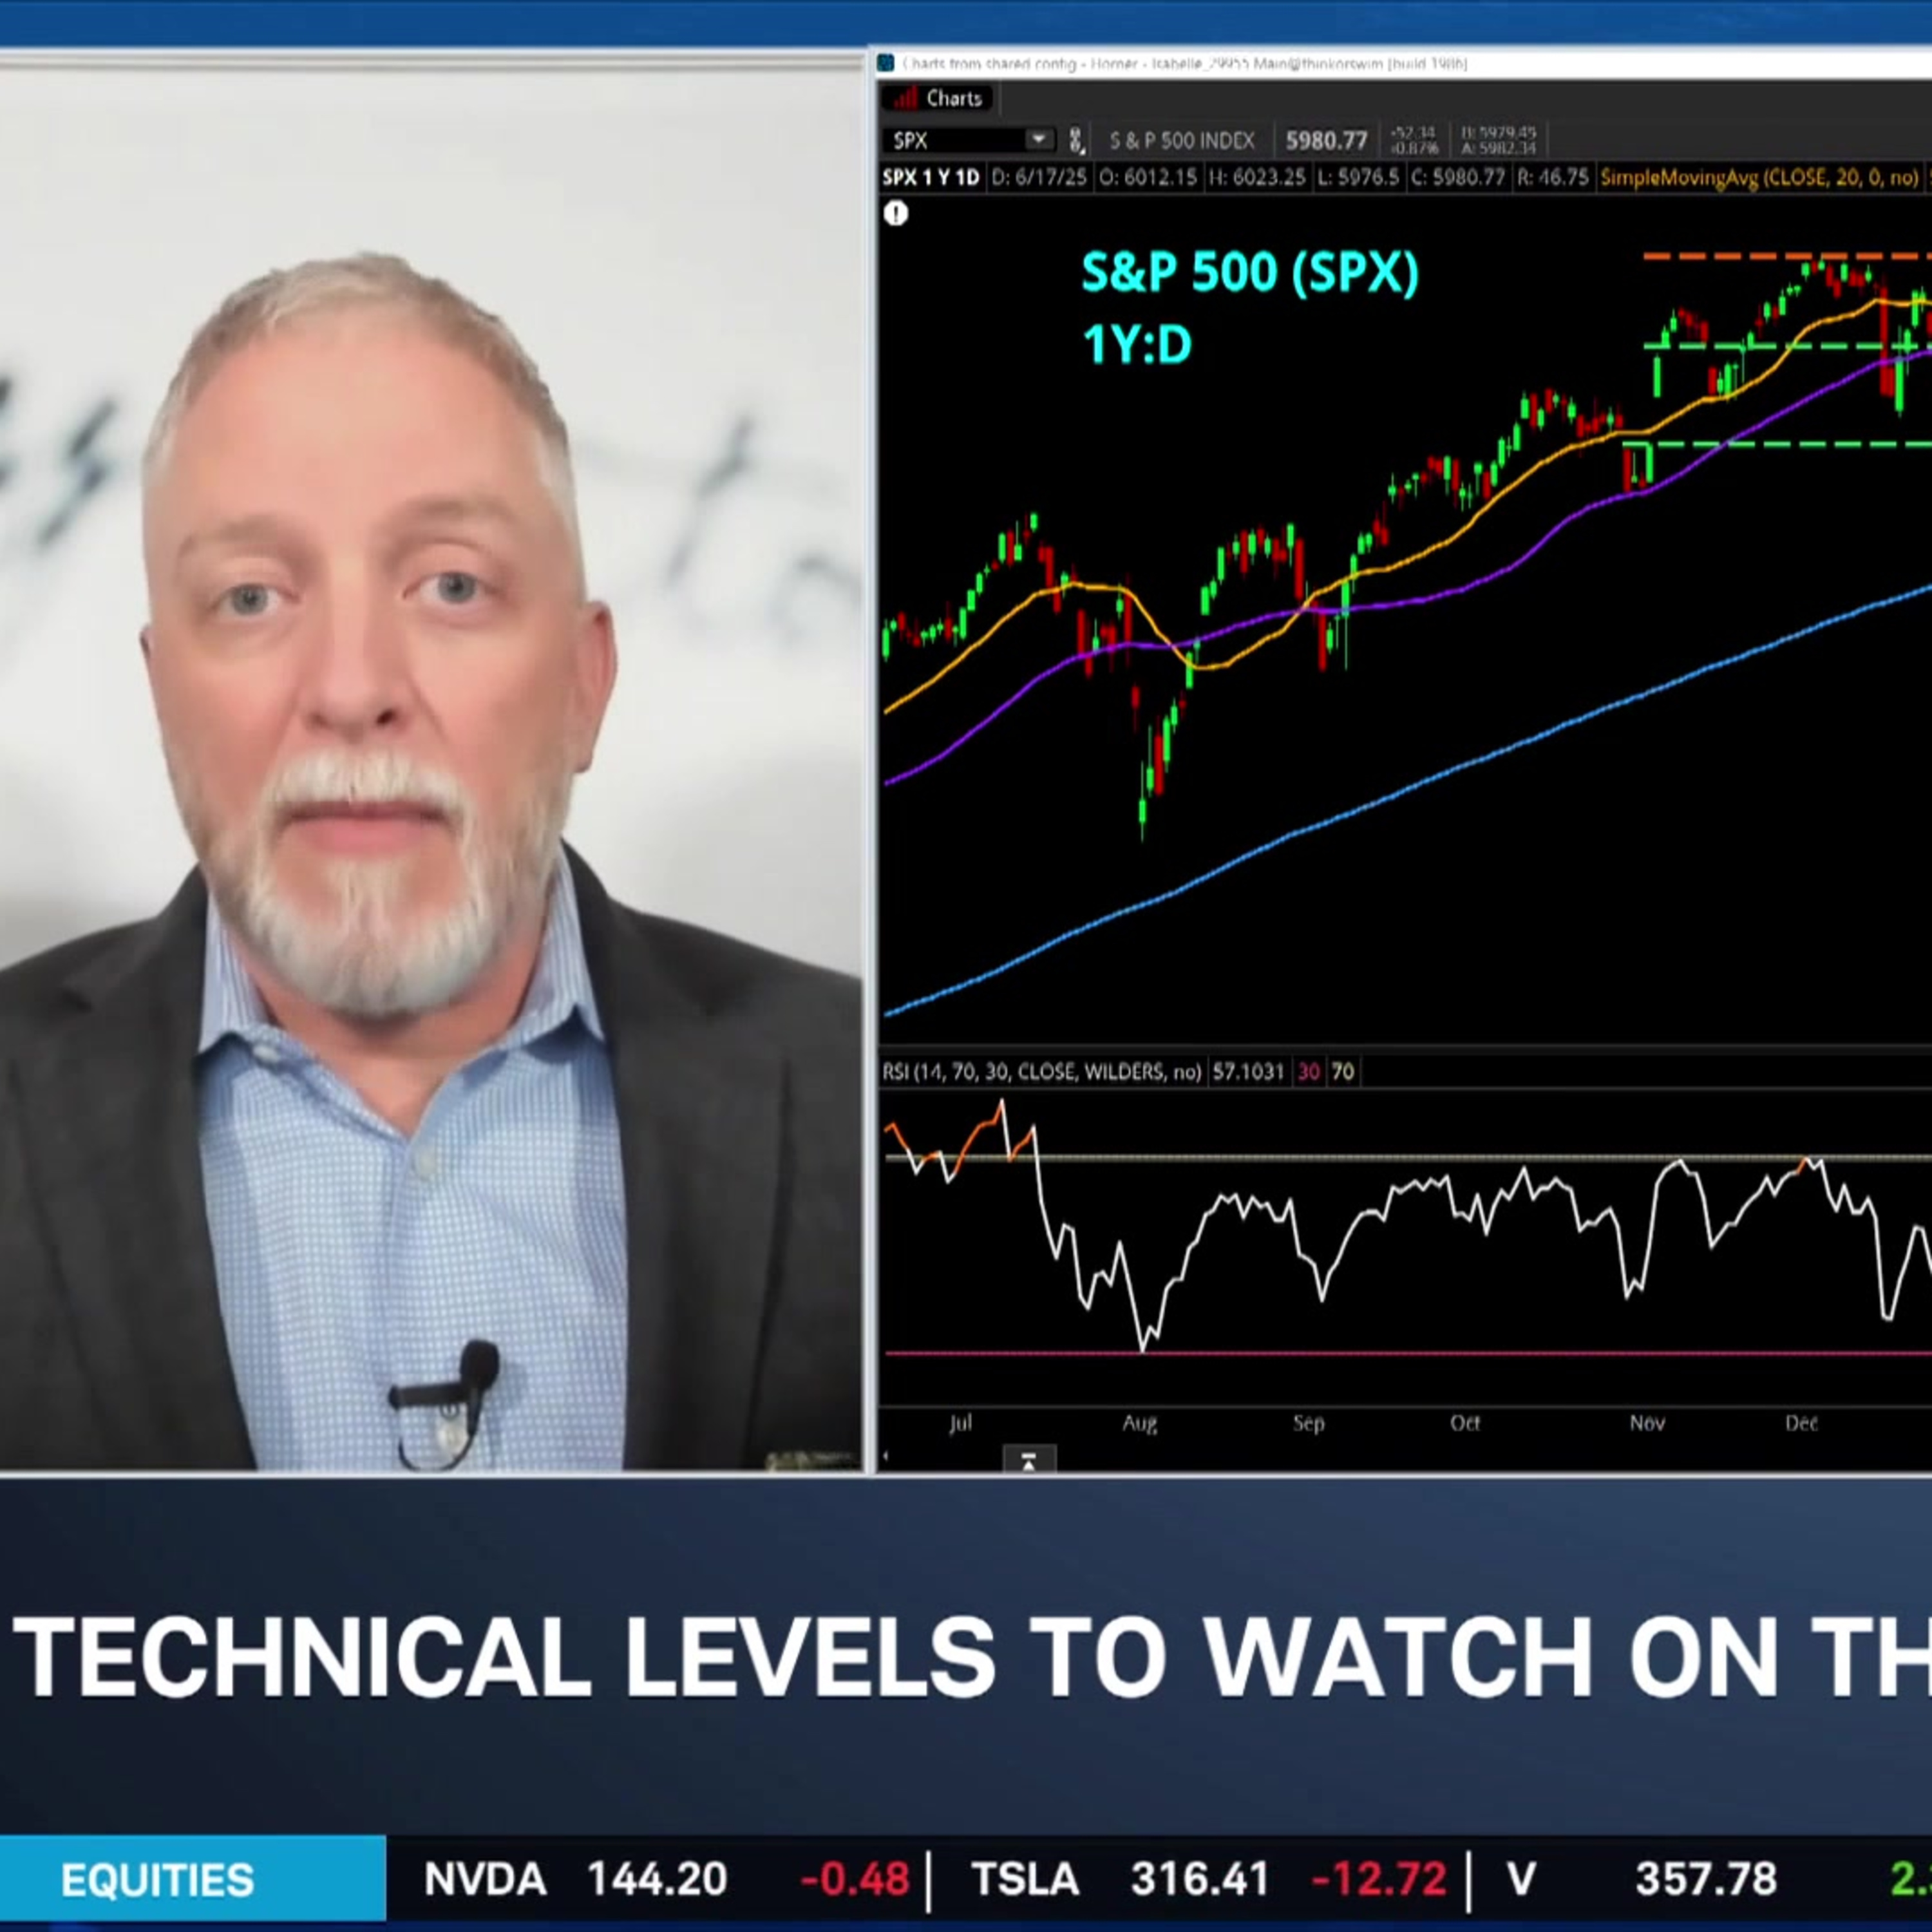Image resolution: width=1932 pixels, height=1932 pixels.
Task: Click the RSI study label header
Action: 1041,1072
